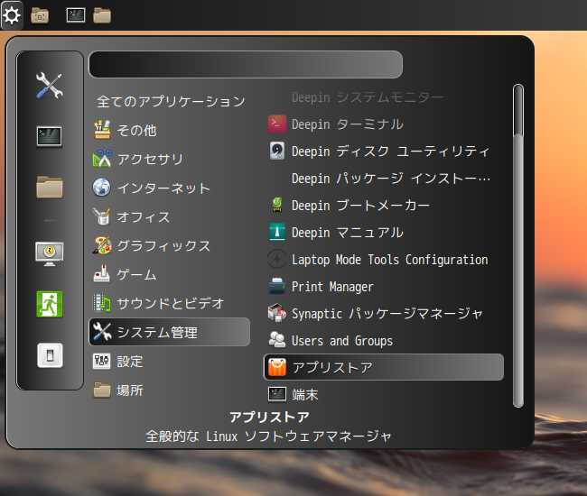Click the Laptop Mode Tools power icon

277,259
